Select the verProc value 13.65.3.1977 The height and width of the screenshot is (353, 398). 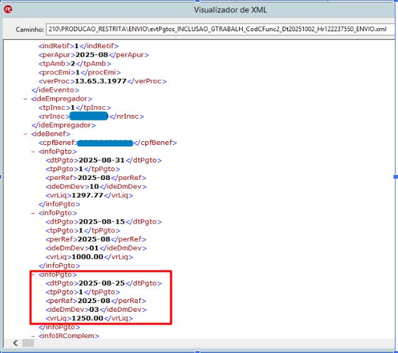(101, 81)
